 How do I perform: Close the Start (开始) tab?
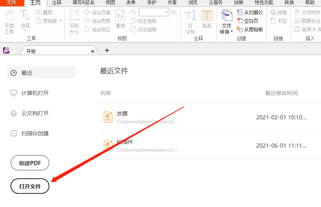click(93, 52)
